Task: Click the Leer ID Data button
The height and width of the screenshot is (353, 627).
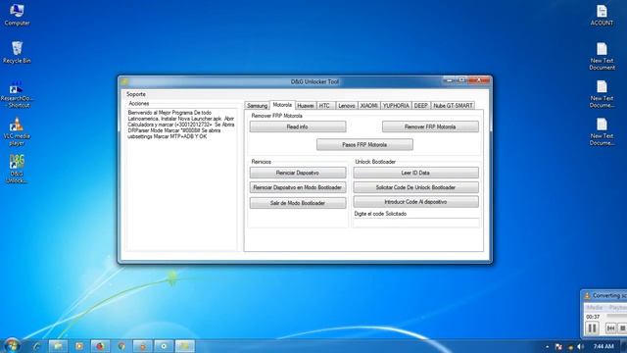Action: [415, 173]
